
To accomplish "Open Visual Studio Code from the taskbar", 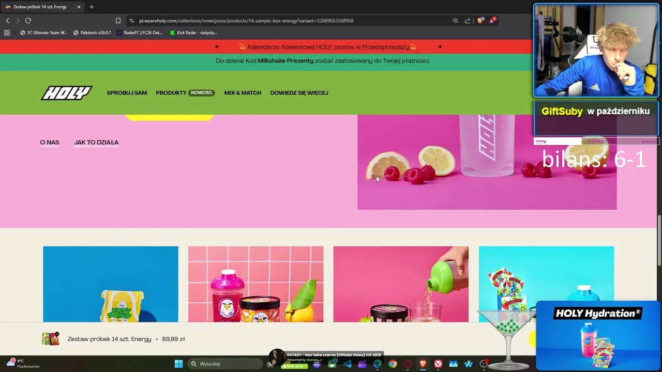I will coord(347,364).
